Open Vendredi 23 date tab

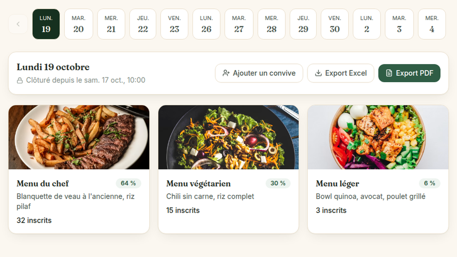click(x=174, y=24)
